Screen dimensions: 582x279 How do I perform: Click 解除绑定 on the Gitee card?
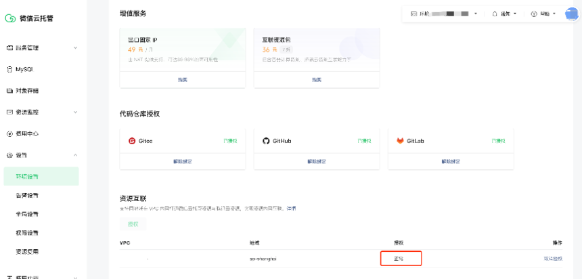click(182, 162)
